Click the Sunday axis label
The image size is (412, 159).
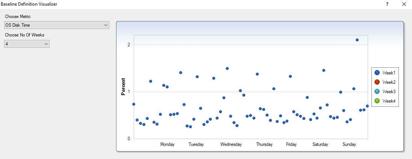[349, 144]
